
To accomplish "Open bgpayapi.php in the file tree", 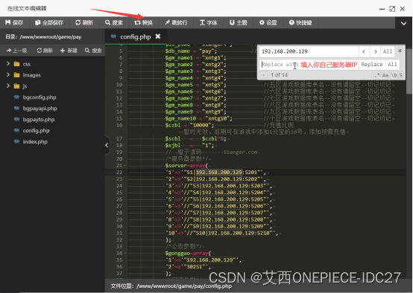I will (40, 109).
